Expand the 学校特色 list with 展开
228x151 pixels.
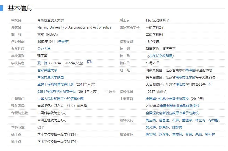(x=110, y=92)
